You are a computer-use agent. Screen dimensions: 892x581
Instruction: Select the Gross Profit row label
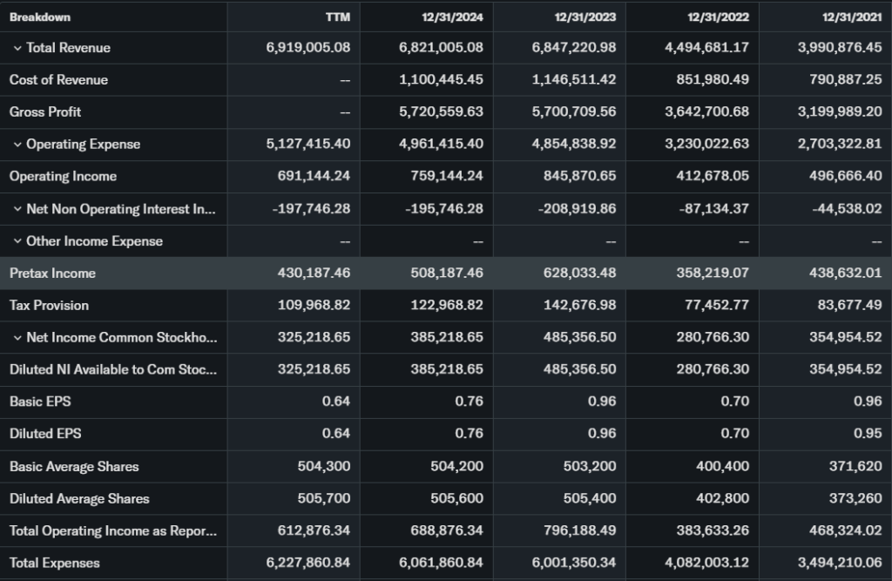(45, 112)
